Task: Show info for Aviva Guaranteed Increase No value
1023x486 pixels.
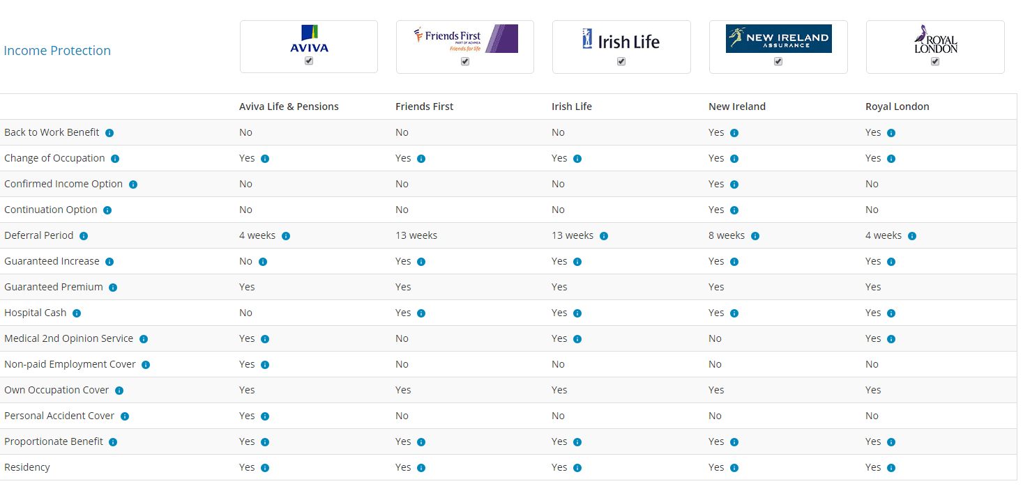Action: [x=263, y=262]
